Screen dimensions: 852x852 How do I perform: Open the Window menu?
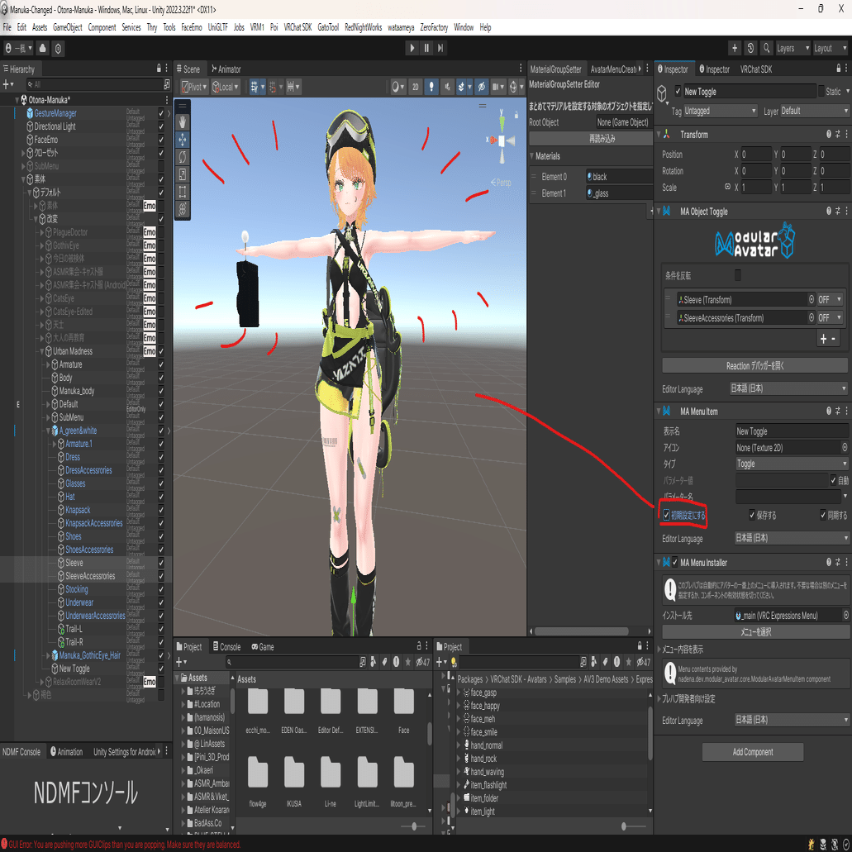tap(464, 27)
